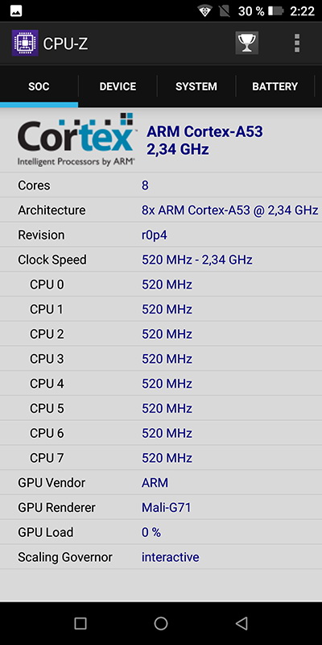
Task: Tap the recent apps square button
Action: coord(80,623)
